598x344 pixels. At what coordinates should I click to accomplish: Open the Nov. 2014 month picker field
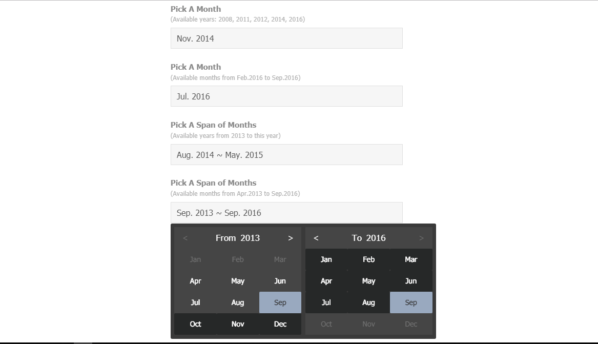286,38
